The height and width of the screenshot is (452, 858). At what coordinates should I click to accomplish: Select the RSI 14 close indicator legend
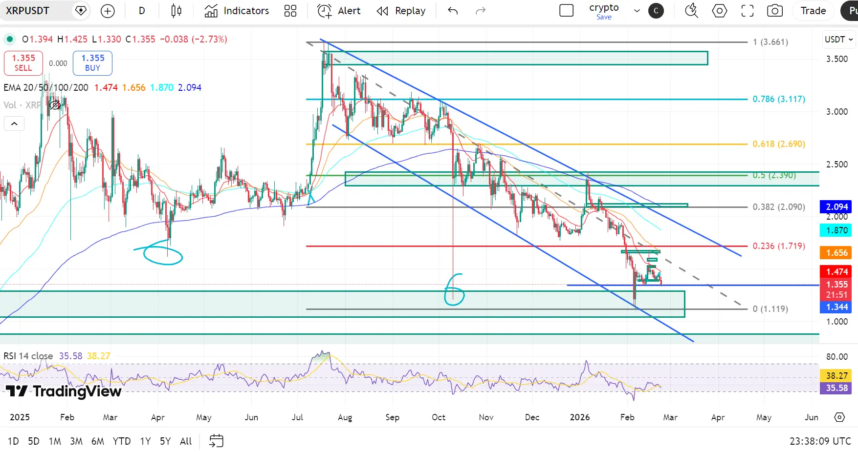[28, 356]
